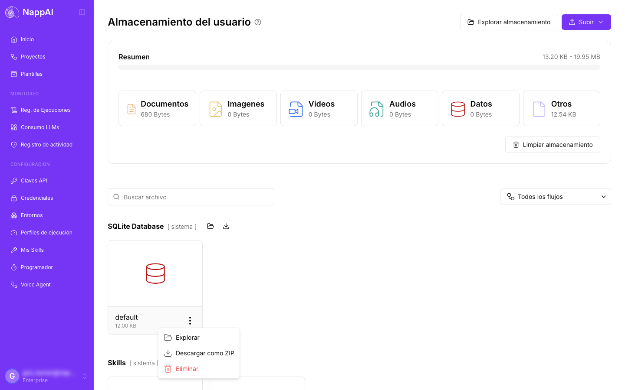Click Limpiar almacenamiento button
Image resolution: width=625 pixels, height=390 pixels.
pos(553,145)
